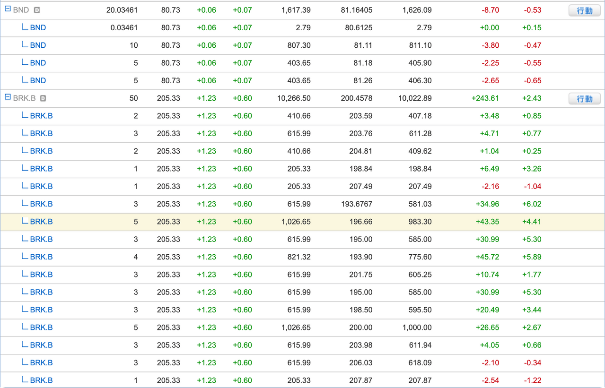This screenshot has height=388, width=605.
Task: Open the 行動 button on the BRK.B row
Action: coord(585,99)
